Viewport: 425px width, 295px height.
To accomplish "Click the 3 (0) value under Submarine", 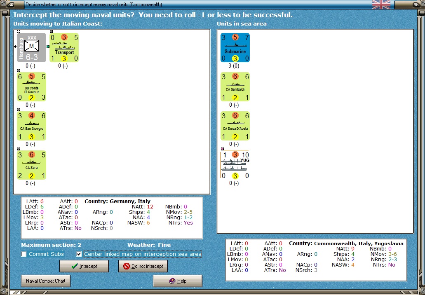I will [234, 66].
